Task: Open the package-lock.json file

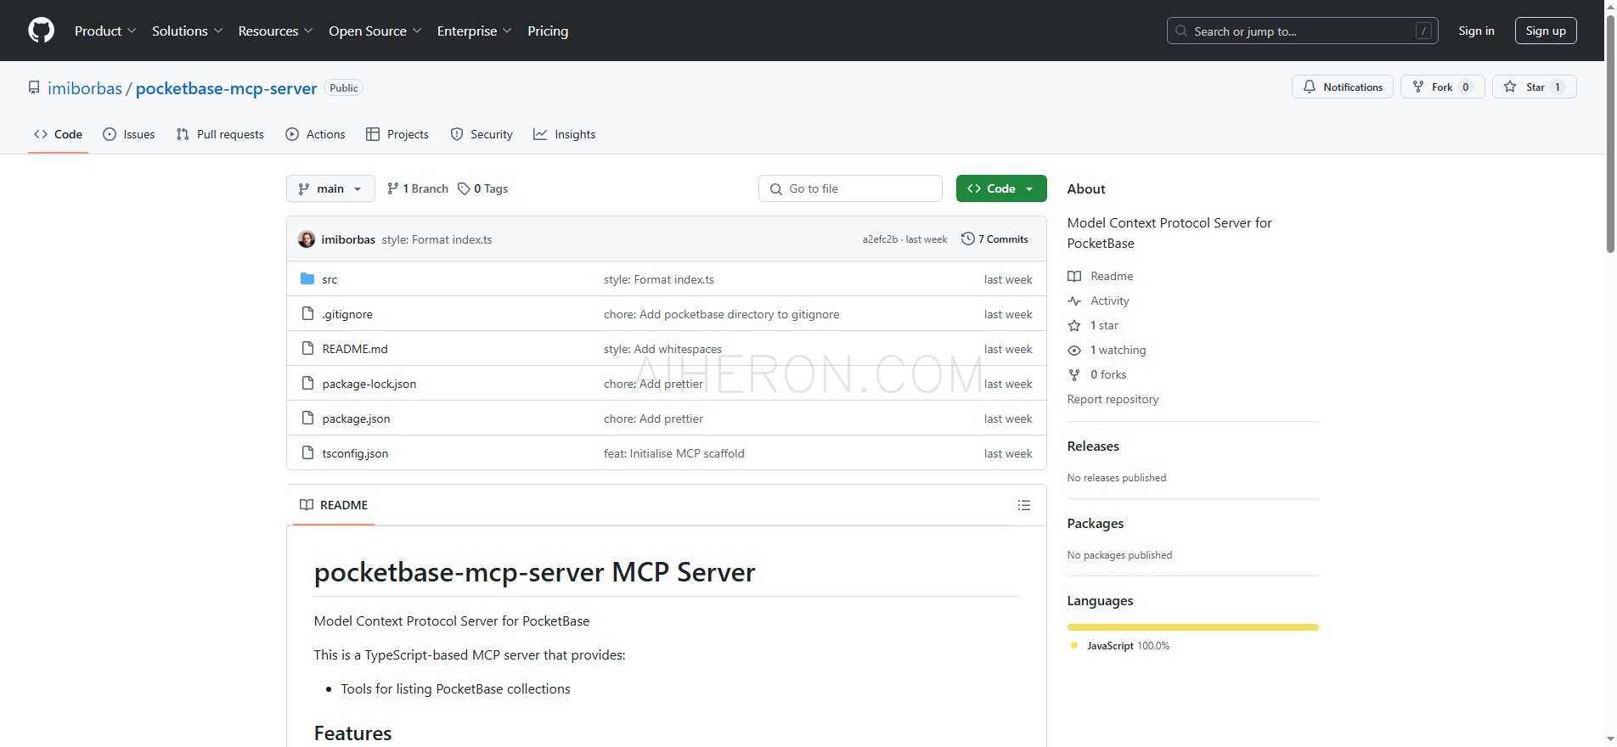Action: [x=369, y=384]
